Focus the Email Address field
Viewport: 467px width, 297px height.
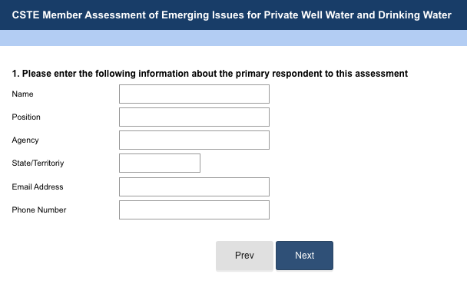(x=194, y=187)
